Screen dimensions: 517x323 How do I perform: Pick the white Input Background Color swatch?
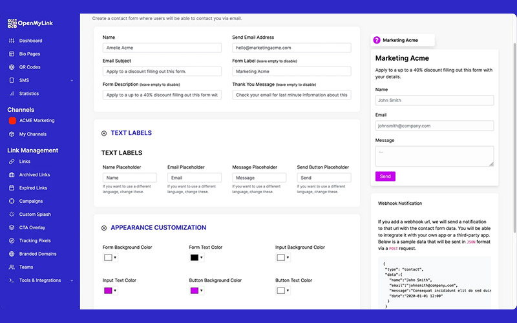[x=281, y=258]
